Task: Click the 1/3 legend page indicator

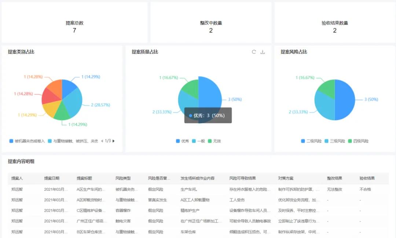Action: [108, 141]
